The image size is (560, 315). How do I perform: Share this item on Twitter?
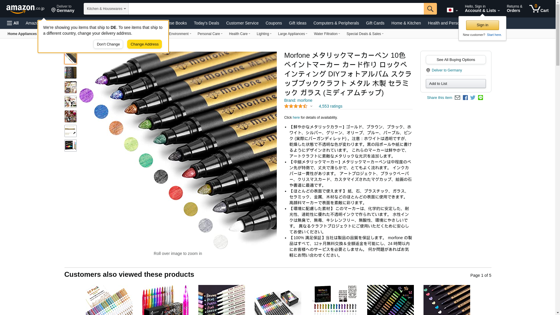pyautogui.click(x=473, y=98)
